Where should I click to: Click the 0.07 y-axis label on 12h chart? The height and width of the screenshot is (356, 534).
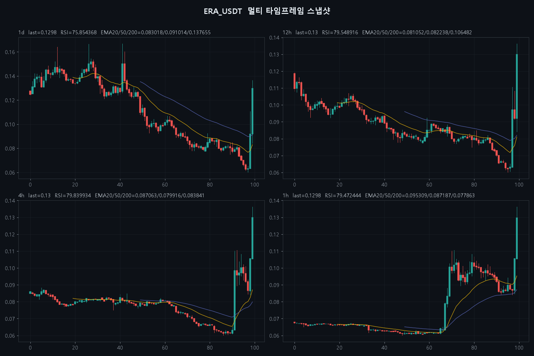pyautogui.click(x=274, y=156)
